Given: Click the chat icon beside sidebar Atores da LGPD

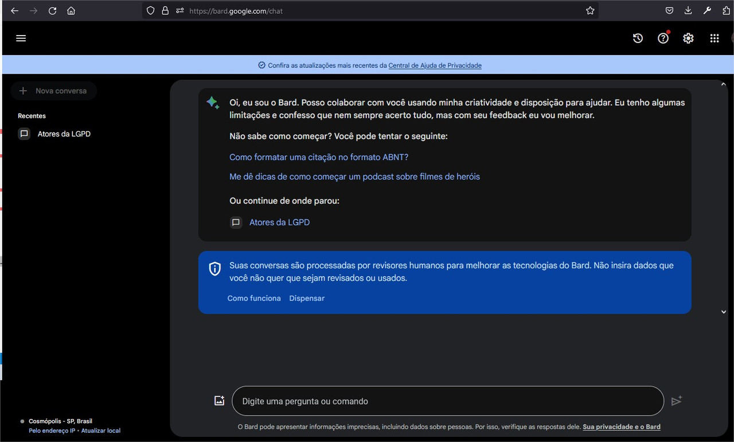Looking at the screenshot, I should (24, 134).
